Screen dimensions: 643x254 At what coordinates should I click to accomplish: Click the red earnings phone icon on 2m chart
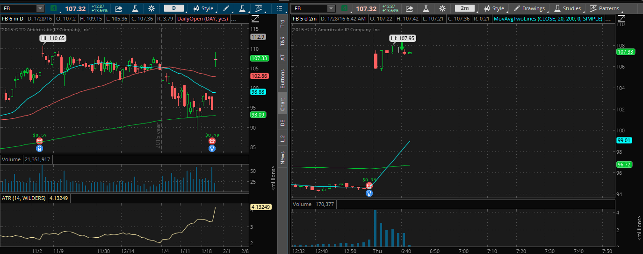pos(369,185)
